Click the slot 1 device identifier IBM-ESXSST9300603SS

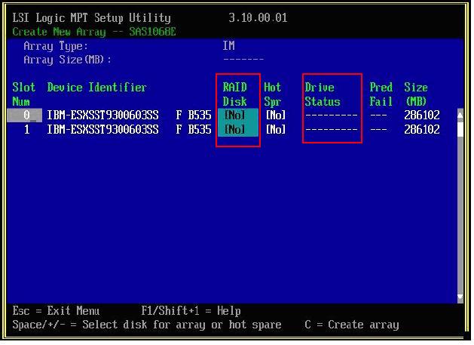point(102,130)
